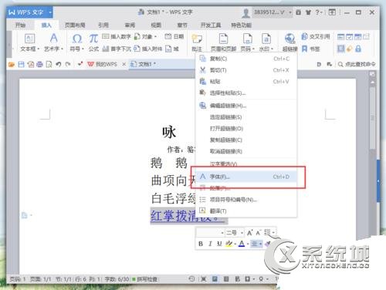The image size is (386, 290).
Task: Switch to page layout view in status bar
Action: coord(215,278)
